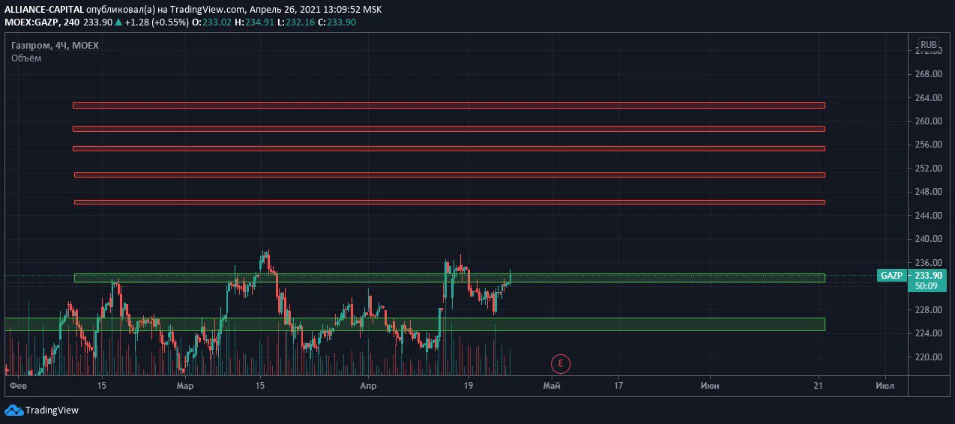Click the 'Фев' date label on the time axis
Image resolution: width=955 pixels, height=424 pixels.
tap(17, 387)
